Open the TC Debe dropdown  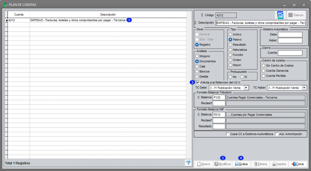click(x=246, y=88)
